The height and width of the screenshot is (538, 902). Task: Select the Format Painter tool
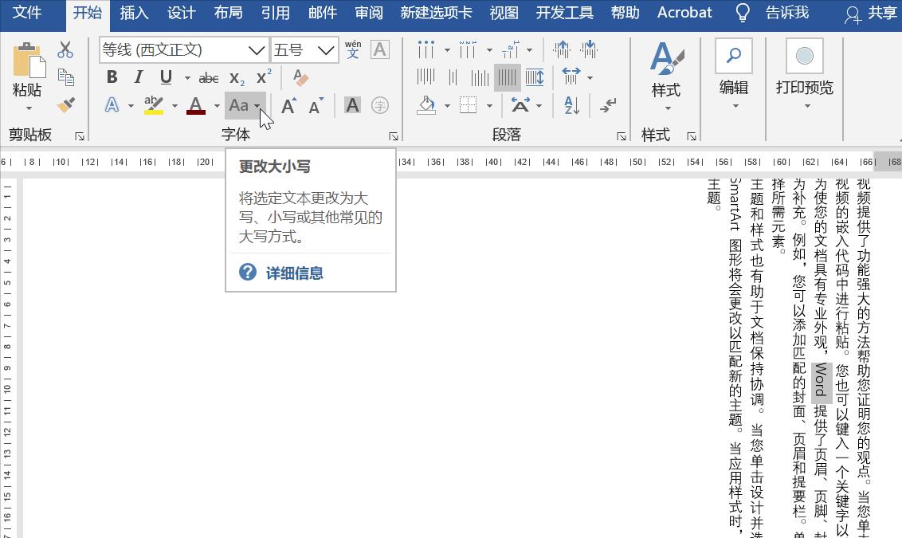point(65,106)
